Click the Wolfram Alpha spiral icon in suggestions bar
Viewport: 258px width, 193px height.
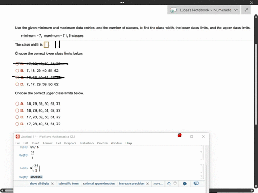click(169, 184)
